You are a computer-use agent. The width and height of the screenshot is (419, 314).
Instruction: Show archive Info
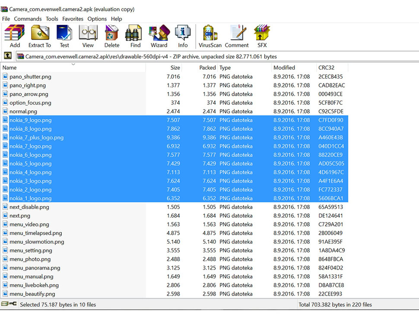[183, 36]
